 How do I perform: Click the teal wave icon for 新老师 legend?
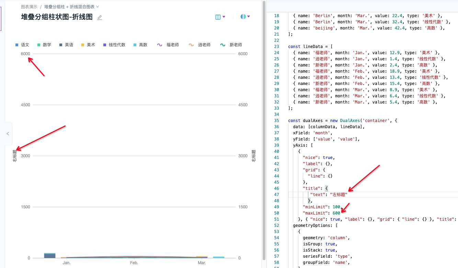tap(222, 45)
